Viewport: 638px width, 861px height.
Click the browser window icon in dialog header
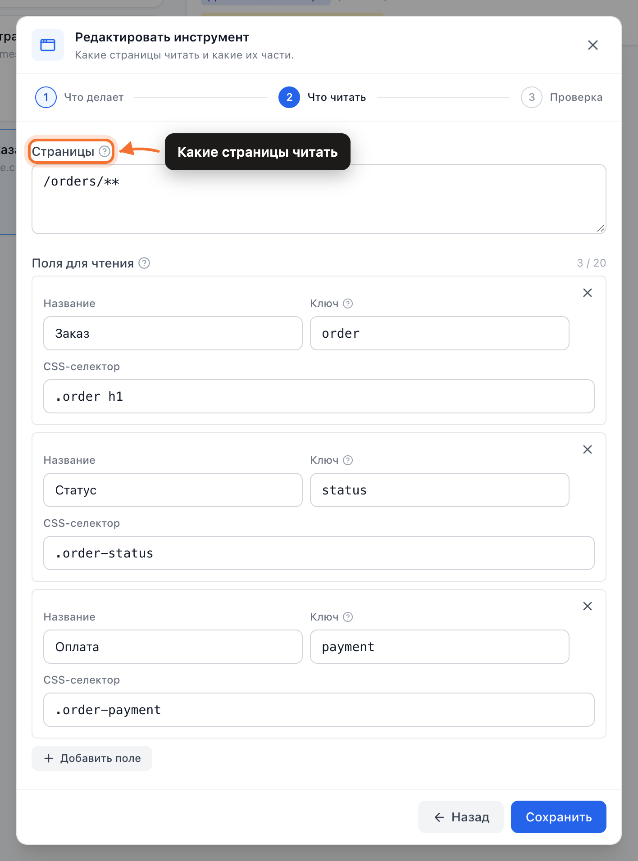click(x=48, y=45)
